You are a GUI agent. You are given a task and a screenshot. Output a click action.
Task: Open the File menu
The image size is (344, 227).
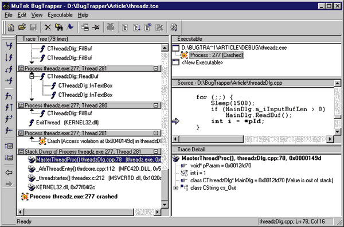(x=9, y=15)
